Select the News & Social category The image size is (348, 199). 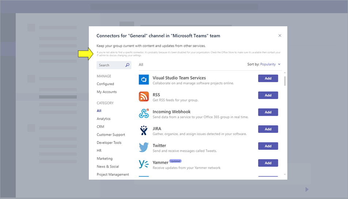coord(108,167)
